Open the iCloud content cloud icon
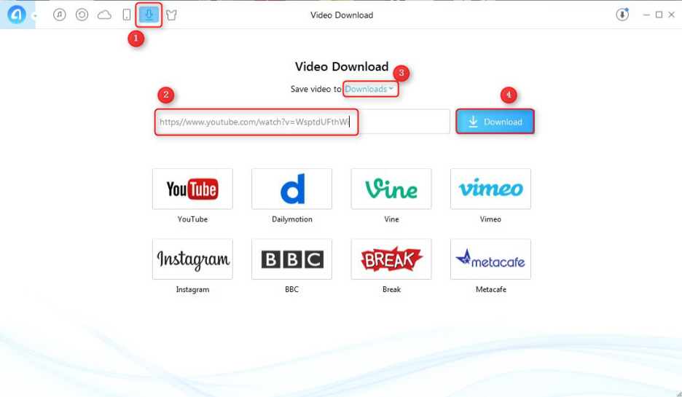Image resolution: width=682 pixels, height=397 pixels. (x=104, y=15)
